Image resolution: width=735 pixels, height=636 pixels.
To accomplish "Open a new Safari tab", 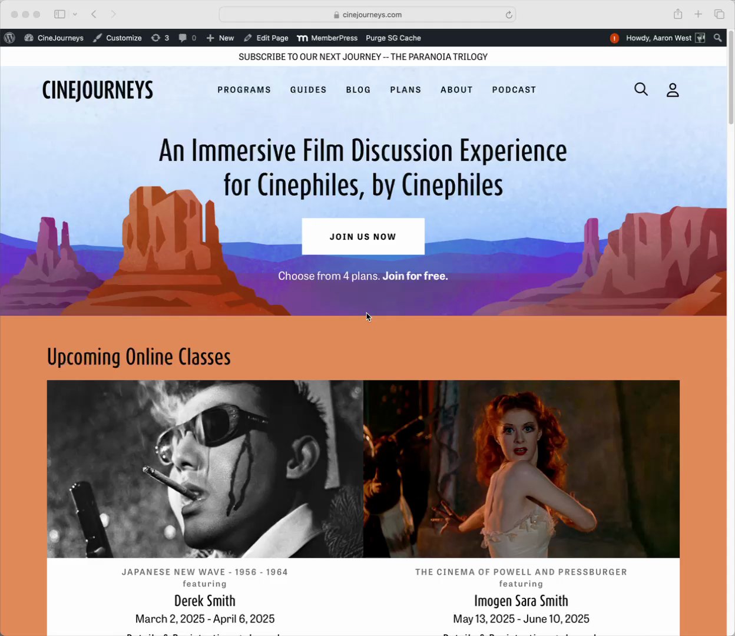I will pos(698,14).
